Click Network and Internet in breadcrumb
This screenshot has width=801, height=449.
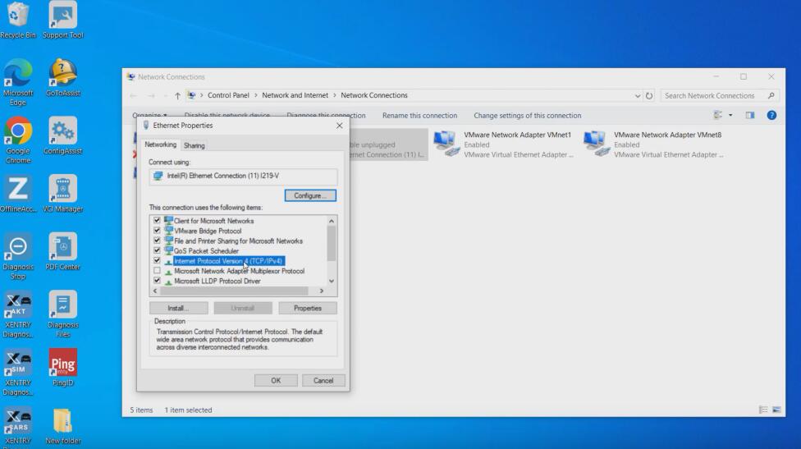295,95
